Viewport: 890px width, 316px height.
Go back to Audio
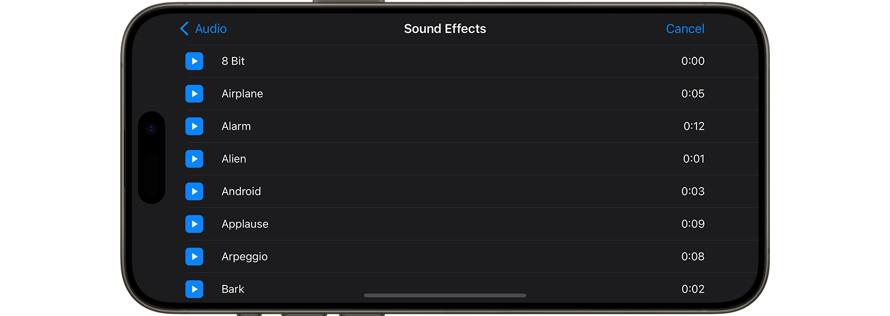click(203, 29)
